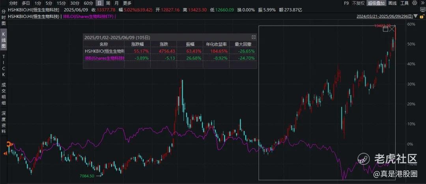Viewport: 426px width, 184px height.
Task: Select the 5分 interval
Action: [x=49, y=3]
